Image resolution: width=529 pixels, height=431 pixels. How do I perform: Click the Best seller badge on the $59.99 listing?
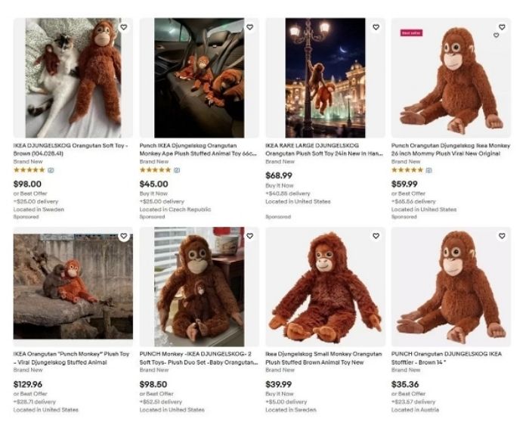point(411,33)
